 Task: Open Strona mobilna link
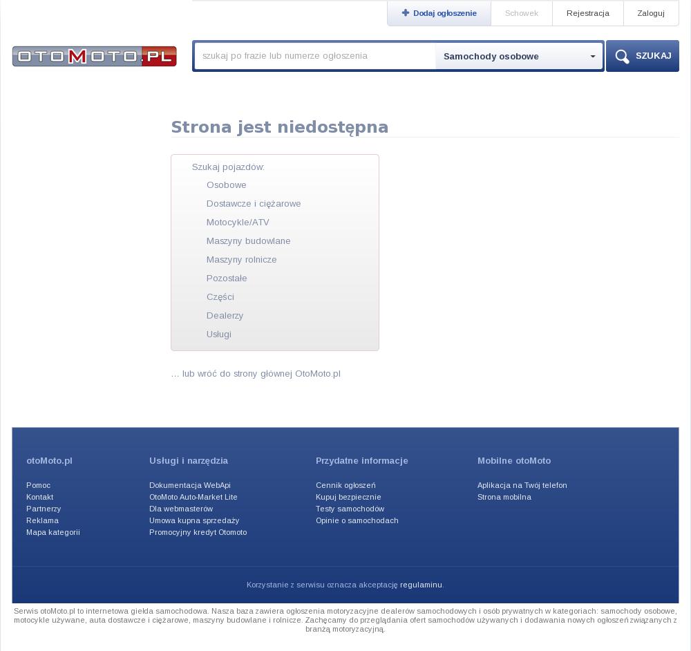[x=504, y=497]
